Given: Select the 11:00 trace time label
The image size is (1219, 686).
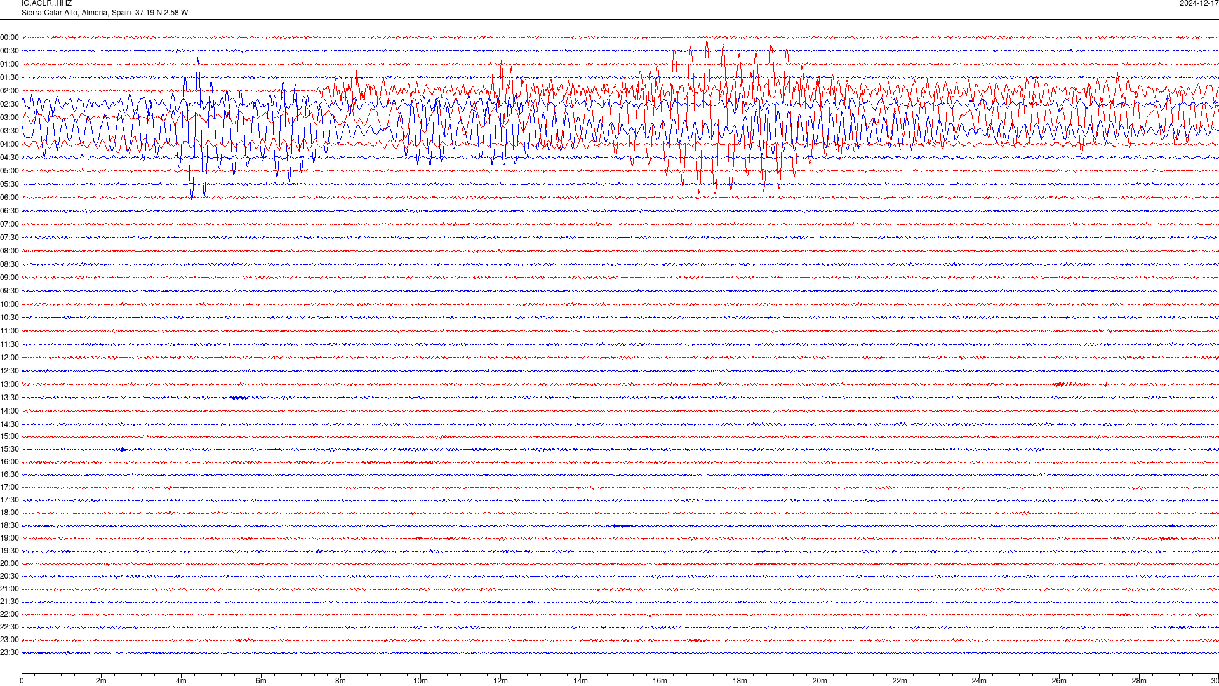Looking at the screenshot, I should pyautogui.click(x=10, y=331).
